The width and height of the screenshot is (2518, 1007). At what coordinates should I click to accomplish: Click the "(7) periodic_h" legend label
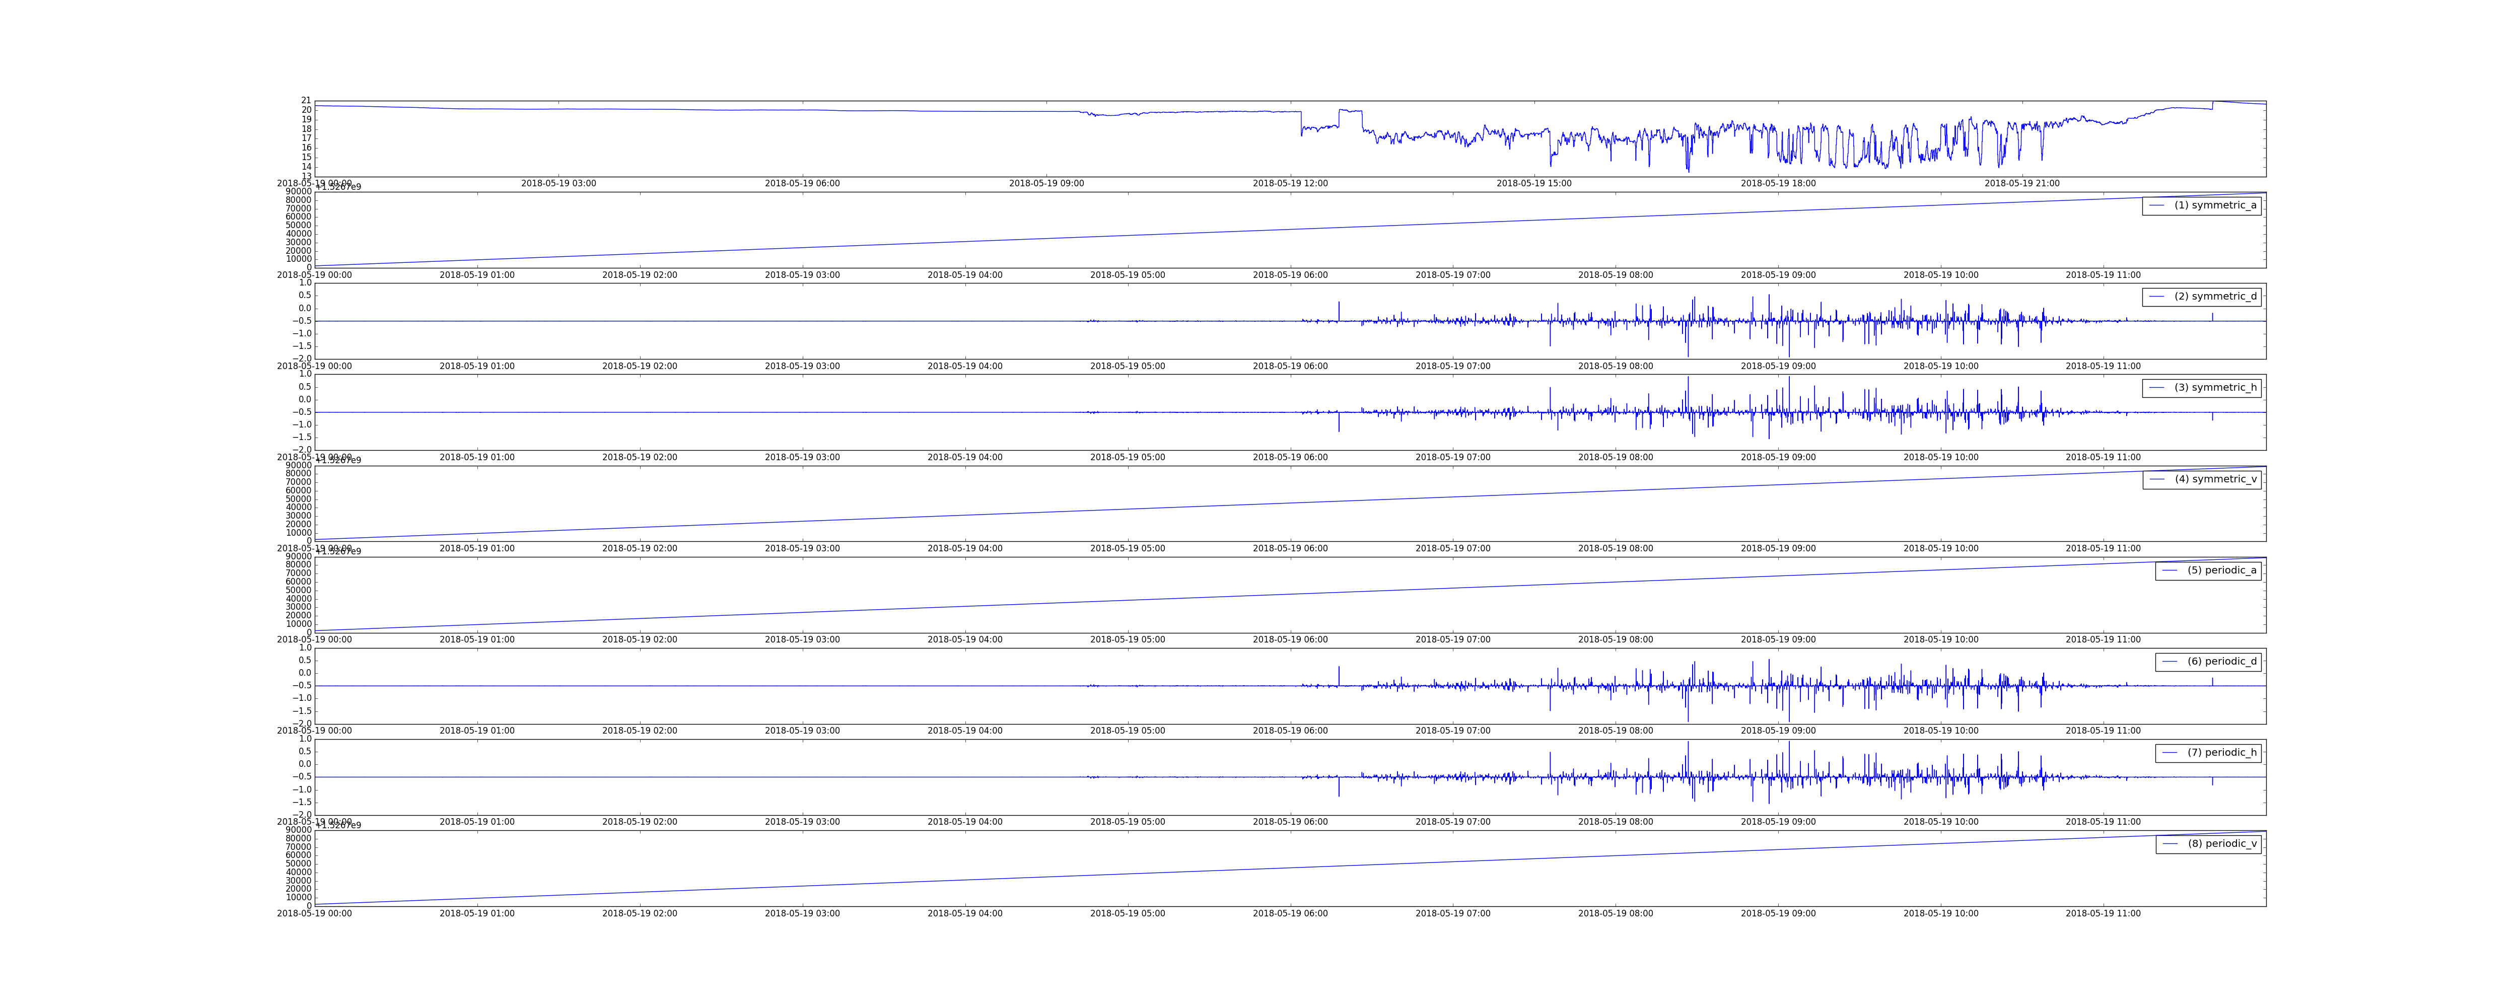coord(2222,752)
